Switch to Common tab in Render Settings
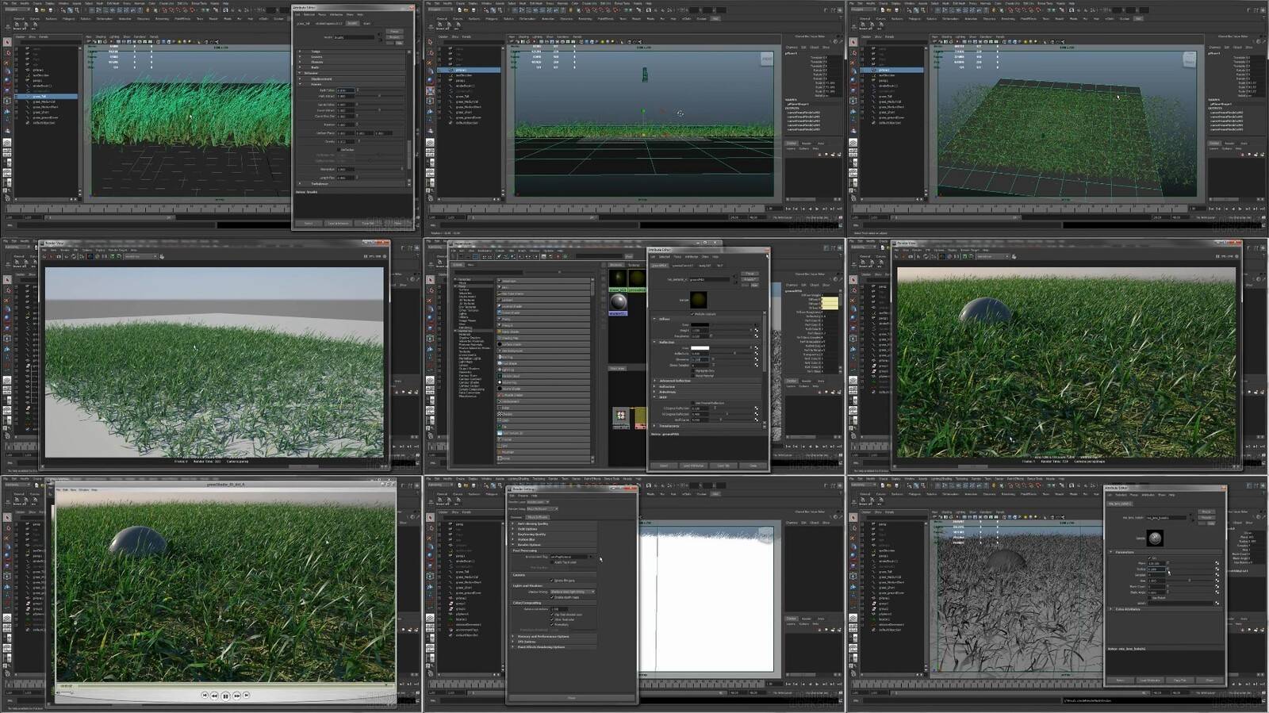 pyautogui.click(x=516, y=517)
